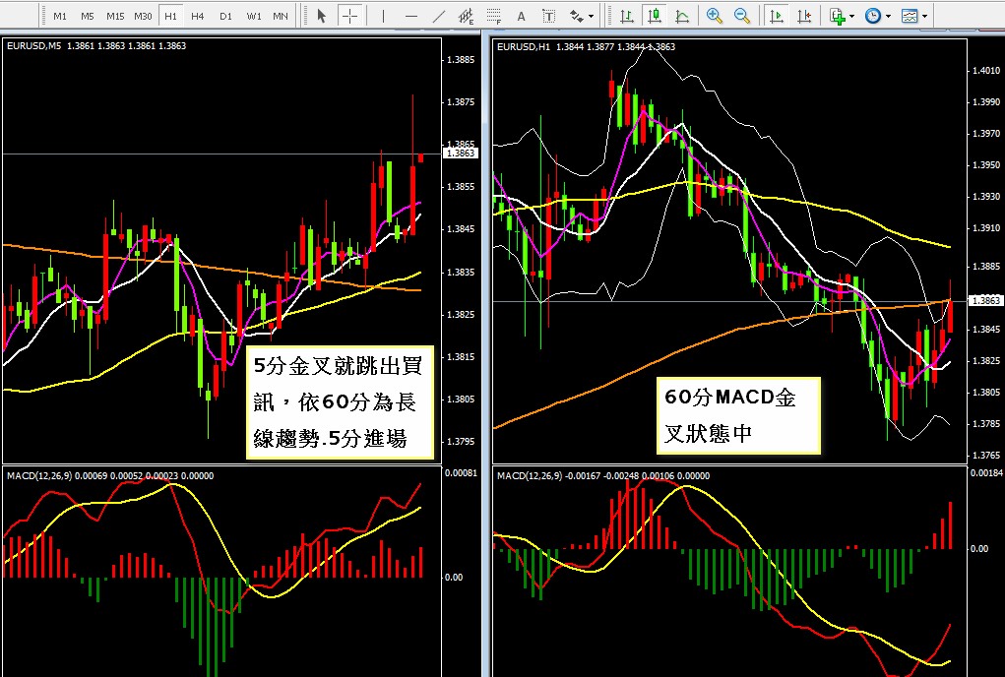Pick the Draw vertical line tool
Screen dimensions: 1005x677
[383, 16]
